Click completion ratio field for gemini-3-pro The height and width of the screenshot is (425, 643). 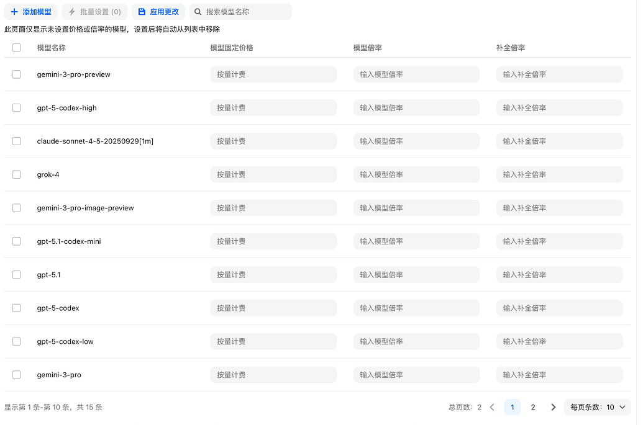(x=559, y=375)
